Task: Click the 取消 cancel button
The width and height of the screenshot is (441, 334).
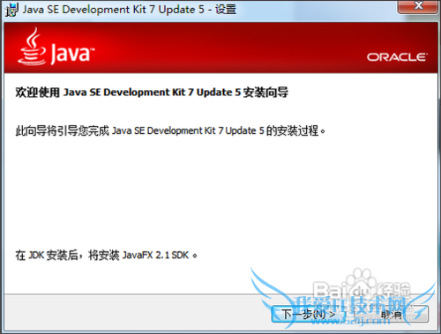Action: click(392, 314)
